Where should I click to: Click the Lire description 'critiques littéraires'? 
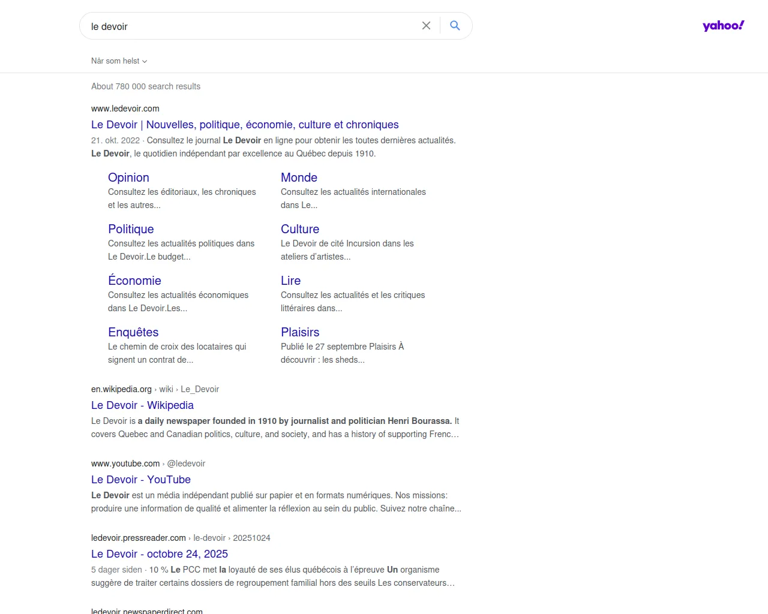point(353,302)
